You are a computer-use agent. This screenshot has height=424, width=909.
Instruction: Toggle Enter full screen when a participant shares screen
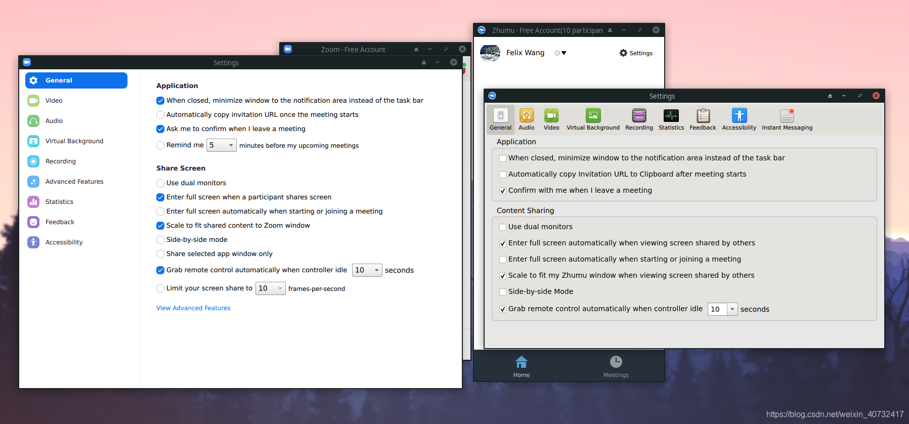(160, 197)
